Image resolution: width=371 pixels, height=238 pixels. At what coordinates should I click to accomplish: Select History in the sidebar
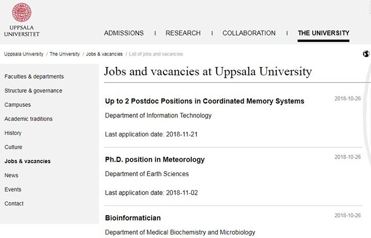(x=13, y=133)
